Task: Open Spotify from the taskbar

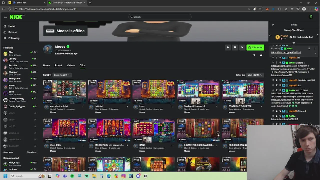Action: tap(72, 176)
